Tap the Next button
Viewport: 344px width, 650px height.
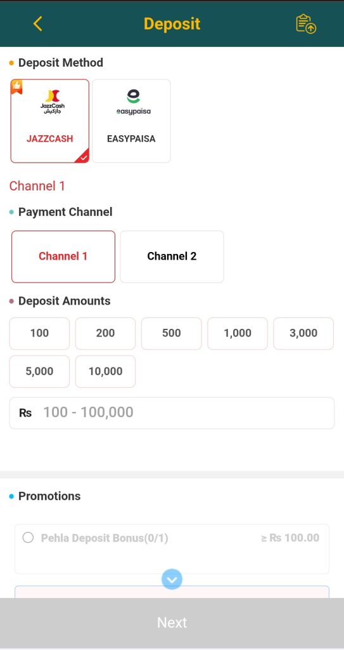coord(172,623)
